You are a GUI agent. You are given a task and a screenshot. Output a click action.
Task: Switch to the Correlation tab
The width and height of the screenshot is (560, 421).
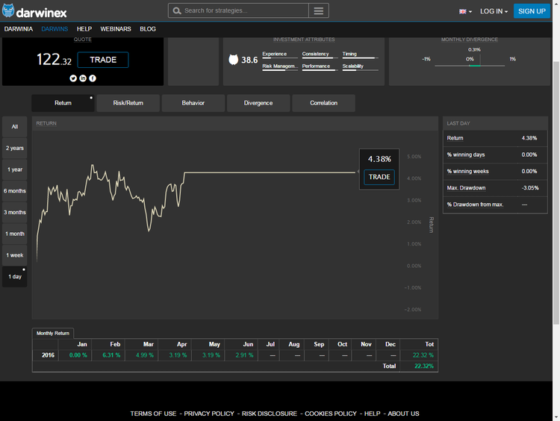coord(323,103)
